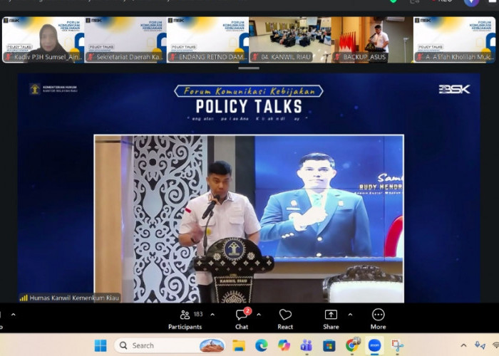Click the muted mic icon on BACKUP_ASUS
499x356 pixels.
pos(338,57)
